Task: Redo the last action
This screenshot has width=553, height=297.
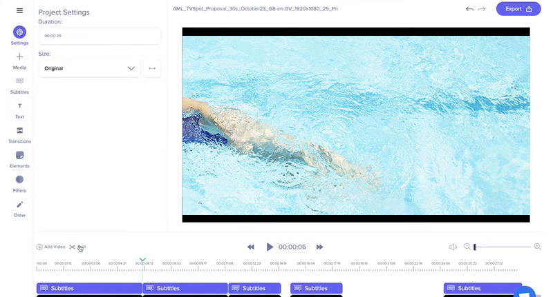Action: click(x=481, y=9)
